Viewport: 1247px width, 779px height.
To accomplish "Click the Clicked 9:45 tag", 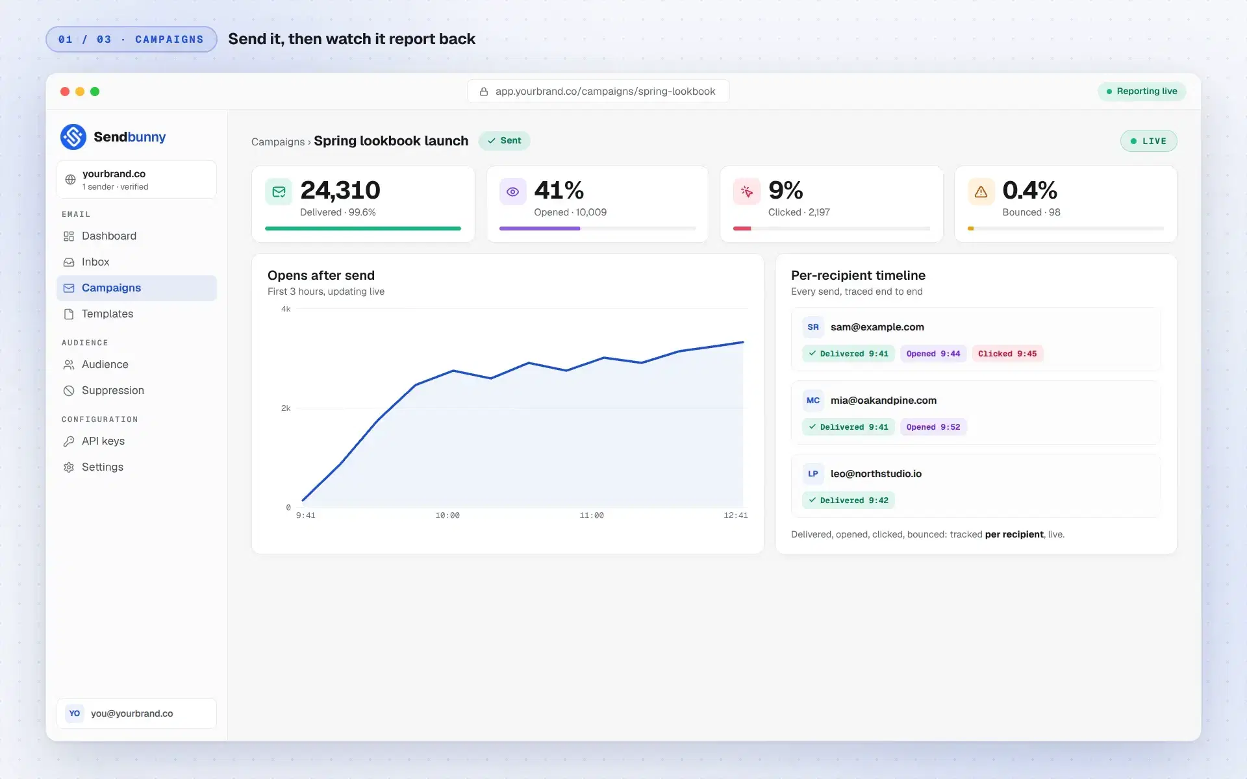I will (x=1007, y=354).
